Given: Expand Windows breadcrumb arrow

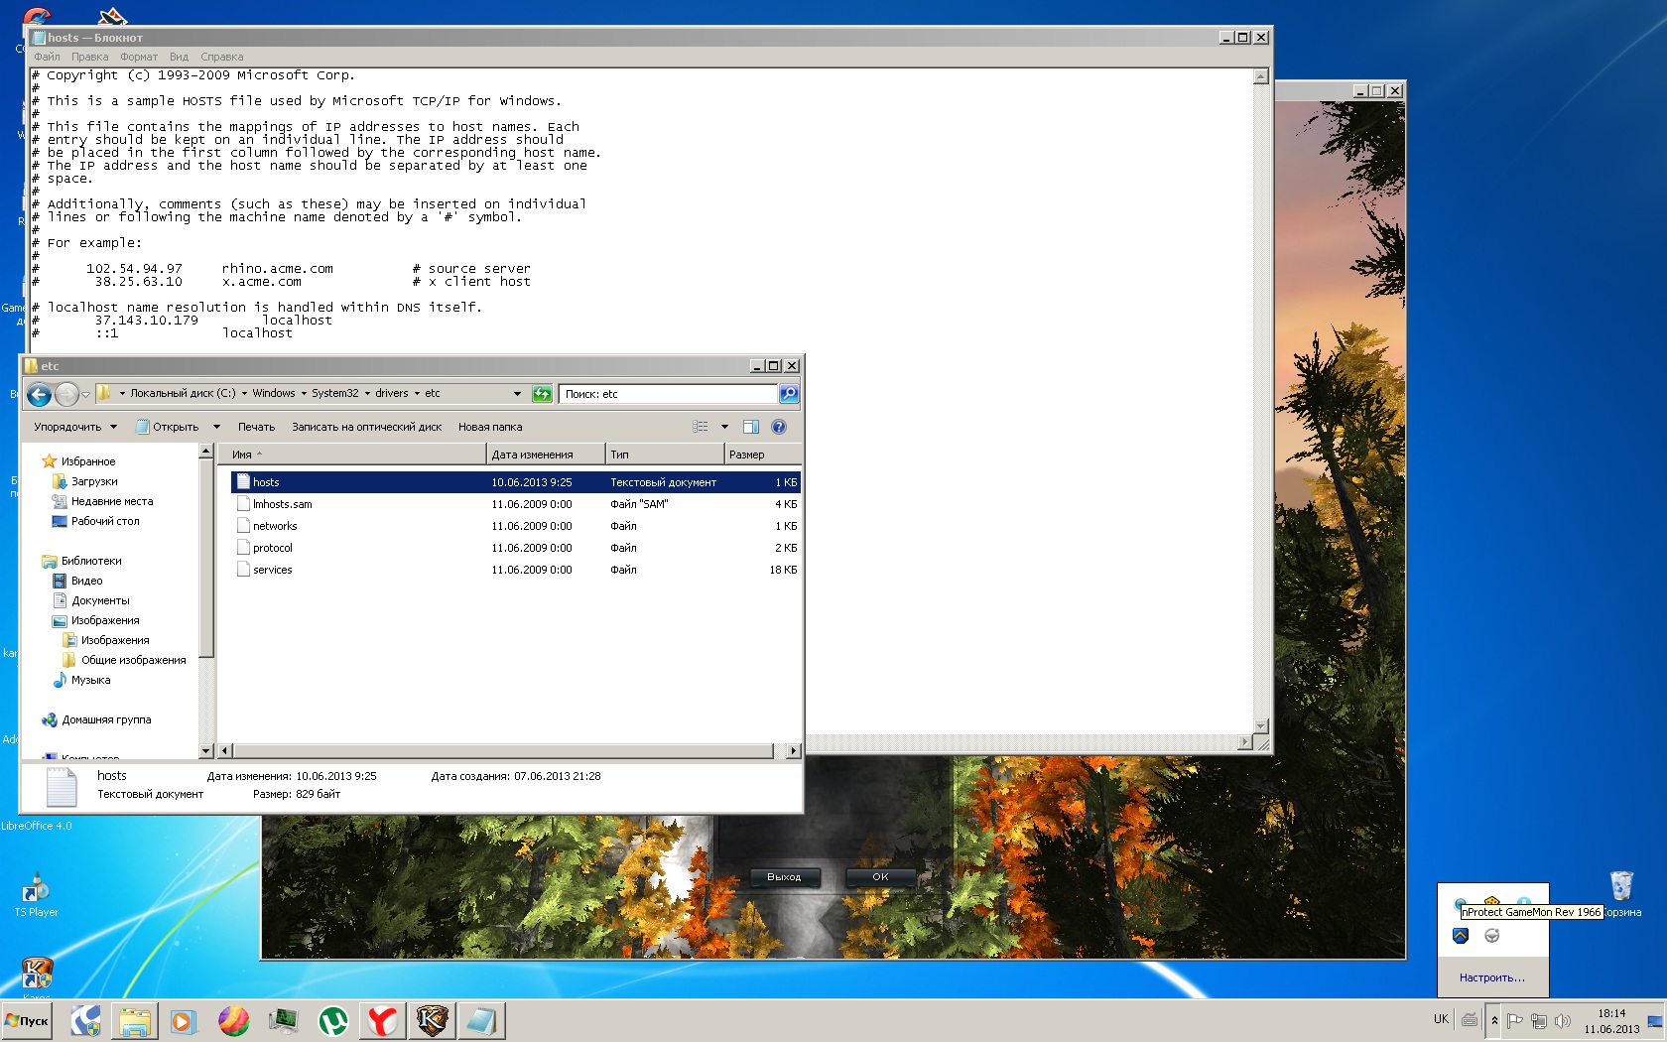Looking at the screenshot, I should coord(305,394).
